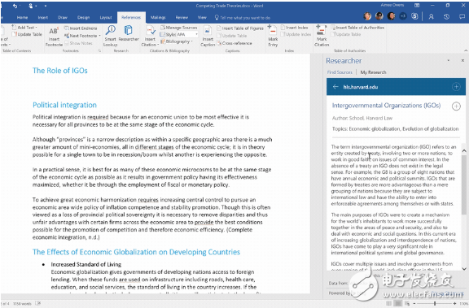Open ribbon display options icon
This screenshot has width=469, height=308.
tap(417, 6)
